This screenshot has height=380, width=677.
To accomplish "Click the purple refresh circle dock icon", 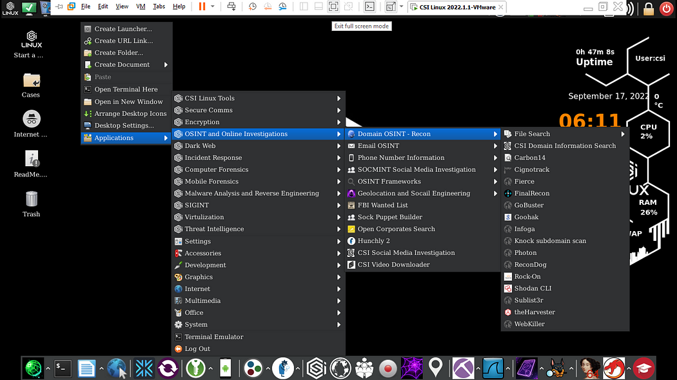I will click(x=168, y=368).
